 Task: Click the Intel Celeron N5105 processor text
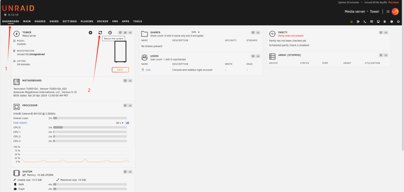coord(34,114)
